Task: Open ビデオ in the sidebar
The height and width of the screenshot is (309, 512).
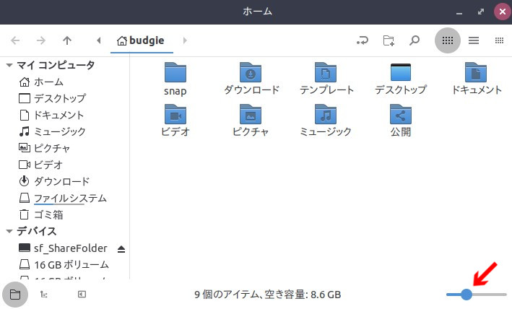Action: [x=40, y=165]
